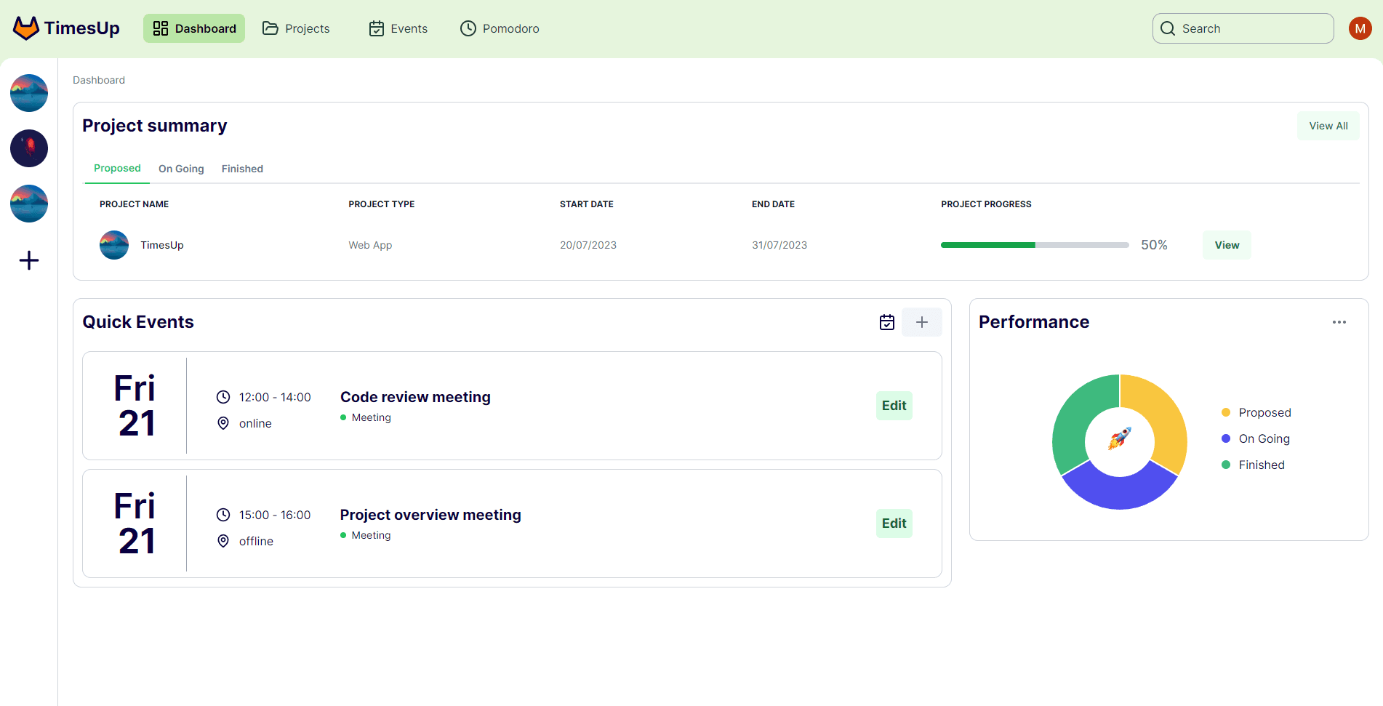The image size is (1383, 706).
Task: Click View All projects
Action: 1328,125
